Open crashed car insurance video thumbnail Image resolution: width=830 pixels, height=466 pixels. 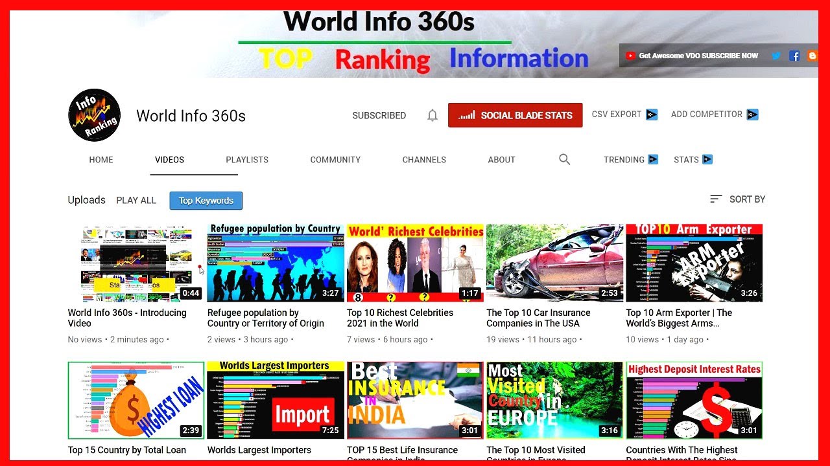[554, 263]
